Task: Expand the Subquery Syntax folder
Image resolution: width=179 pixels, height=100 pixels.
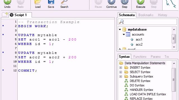Action: [x=121, y=77]
